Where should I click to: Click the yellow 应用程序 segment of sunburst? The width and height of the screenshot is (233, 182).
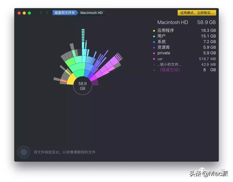tap(71, 80)
